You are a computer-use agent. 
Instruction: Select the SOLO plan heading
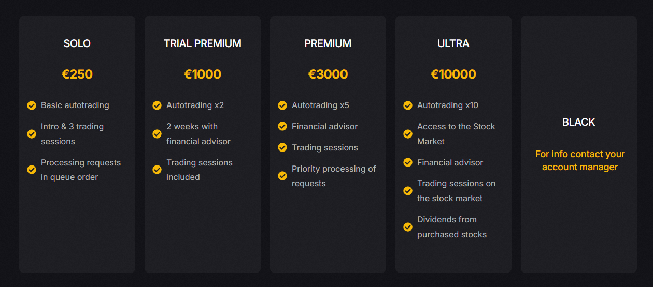[77, 43]
